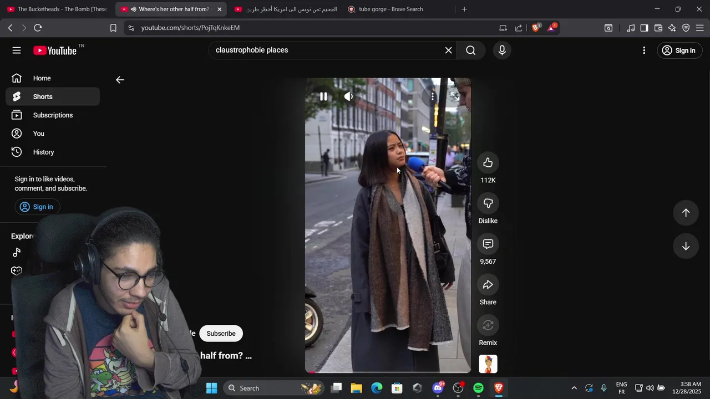Toggle the browser sidebar panel

coord(644,28)
